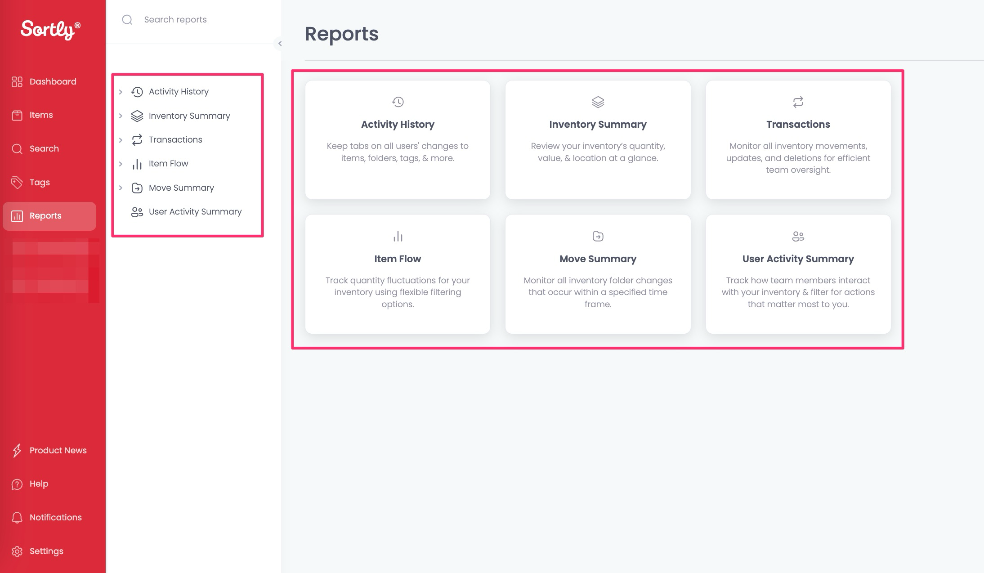Expand the Activity History tree chevron

pos(121,92)
